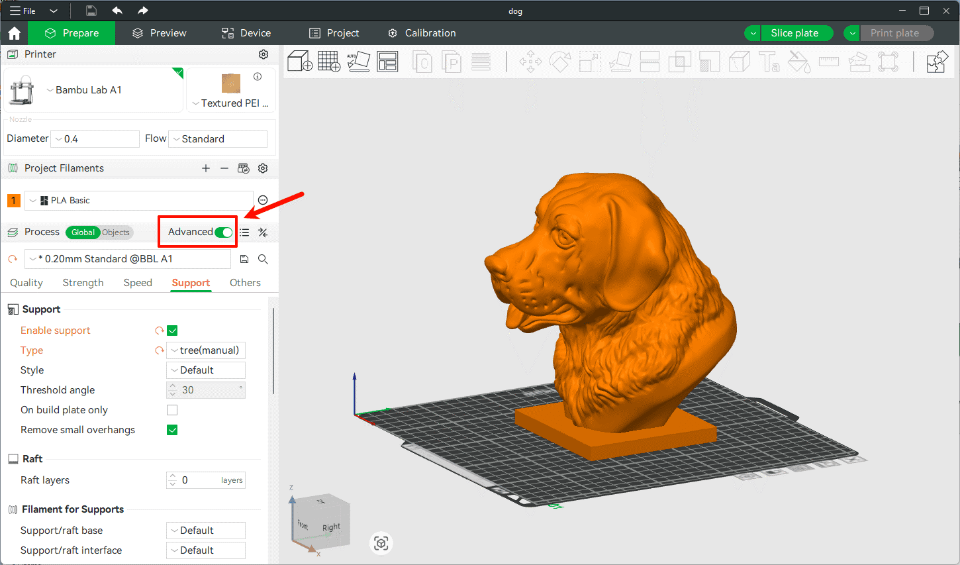Viewport: 960px width, 565px height.
Task: Switch to the Preview tab
Action: point(160,33)
